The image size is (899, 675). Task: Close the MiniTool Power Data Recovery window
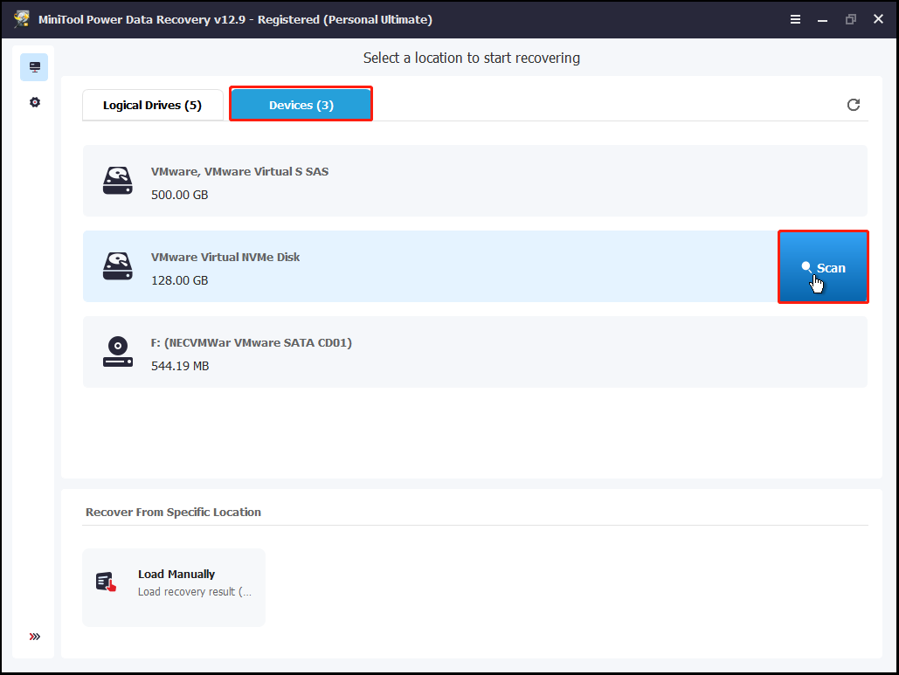[x=878, y=19]
